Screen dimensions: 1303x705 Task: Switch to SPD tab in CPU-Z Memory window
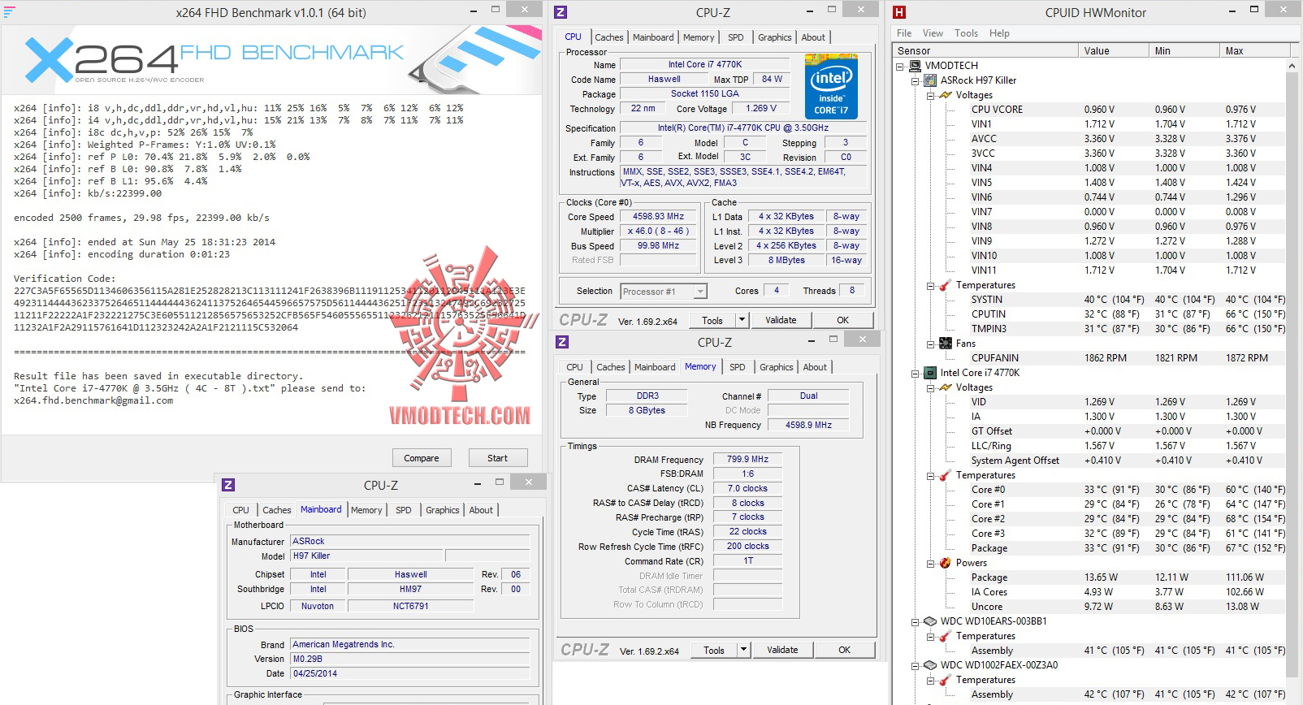[x=737, y=367]
